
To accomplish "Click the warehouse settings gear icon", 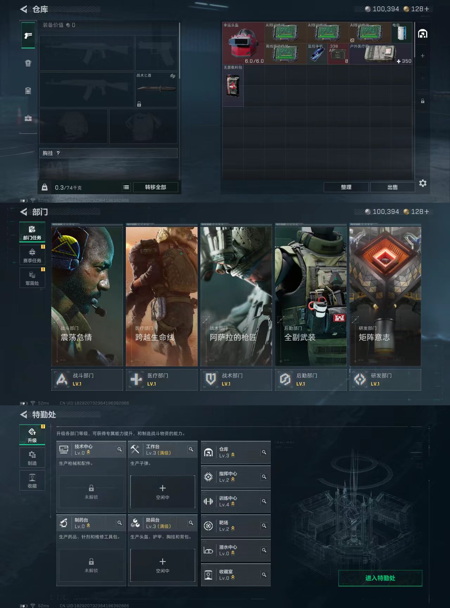I will tap(423, 183).
